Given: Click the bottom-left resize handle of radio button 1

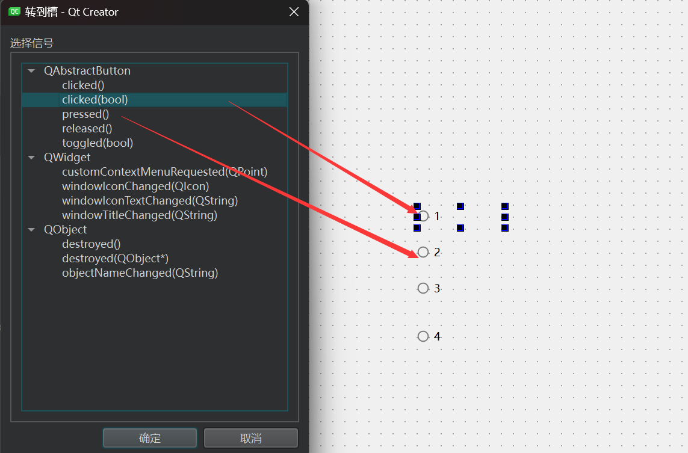Looking at the screenshot, I should click(417, 228).
